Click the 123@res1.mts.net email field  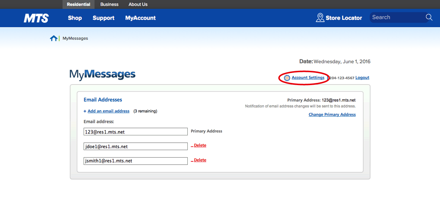(x=136, y=132)
